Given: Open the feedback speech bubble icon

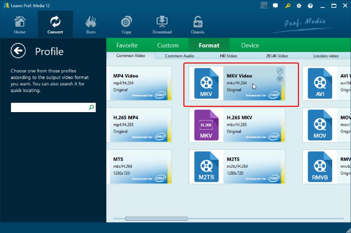Looking at the screenshot, I should [276, 6].
